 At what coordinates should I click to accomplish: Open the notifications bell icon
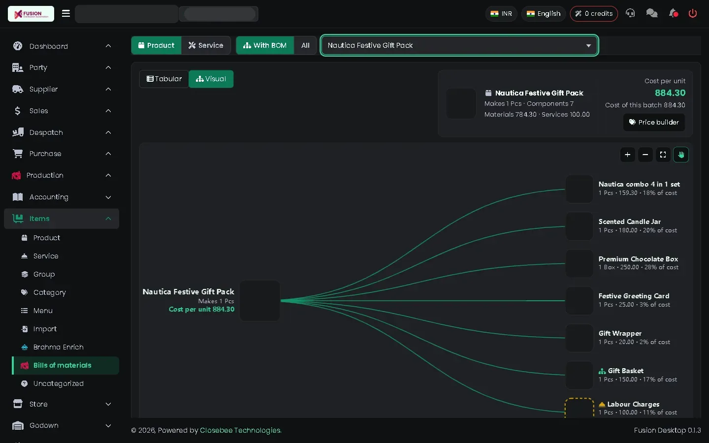pyautogui.click(x=674, y=13)
